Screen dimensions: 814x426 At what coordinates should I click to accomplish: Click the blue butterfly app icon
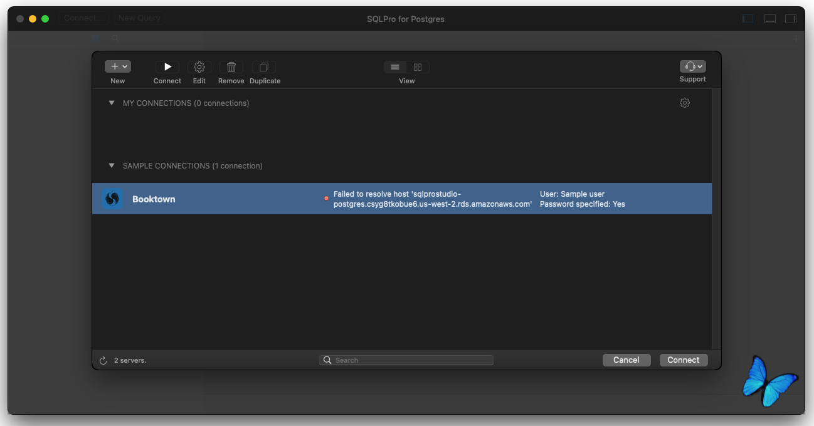(769, 380)
